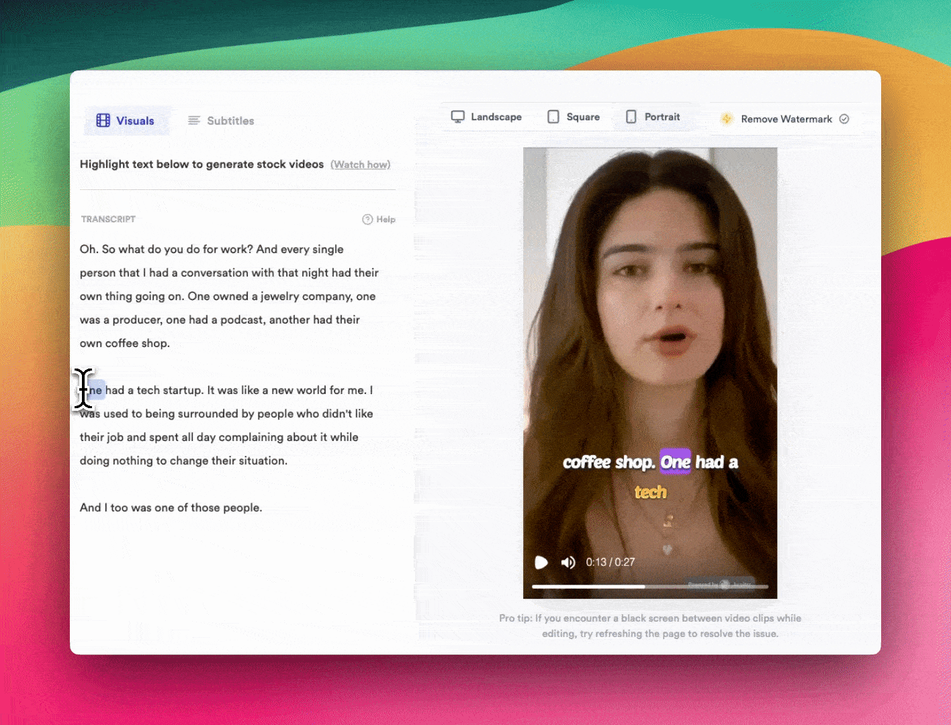Click the highlighted word 'One' in transcript
Screen dimensions: 951x725
91,390
